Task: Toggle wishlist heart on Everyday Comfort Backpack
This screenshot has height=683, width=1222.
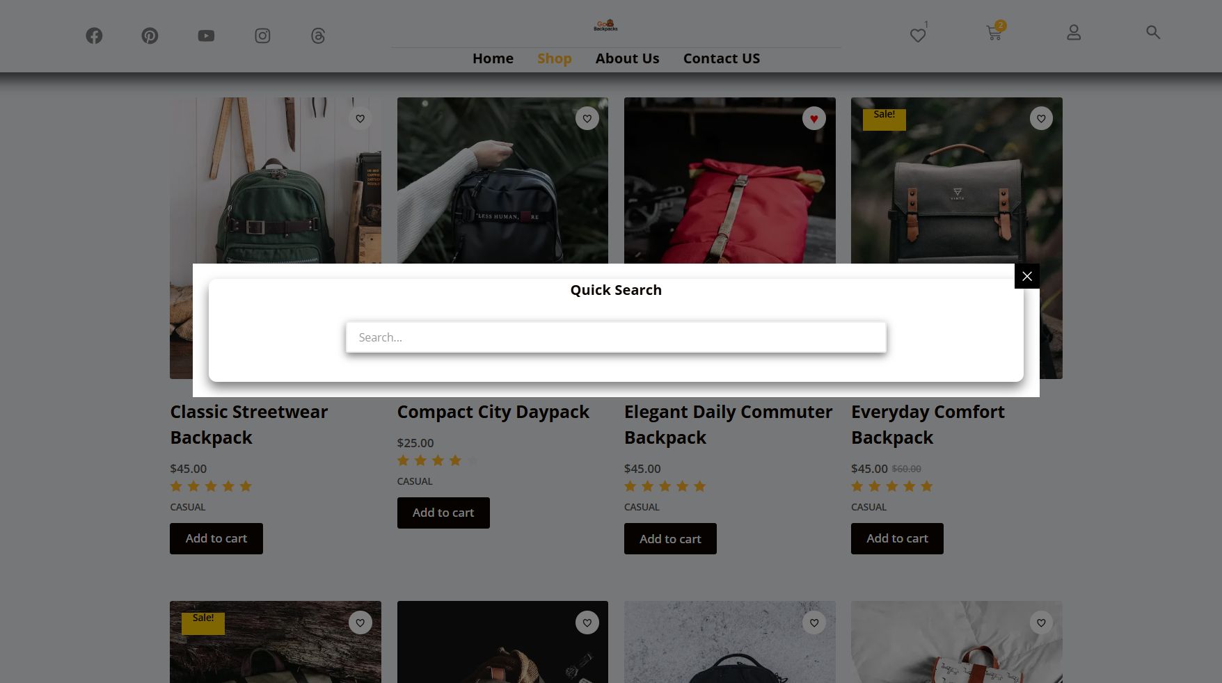Action: [x=1041, y=118]
